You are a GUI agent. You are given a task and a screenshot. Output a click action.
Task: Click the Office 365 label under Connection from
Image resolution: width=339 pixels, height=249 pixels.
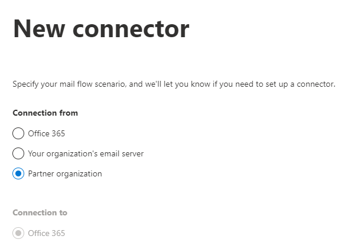tap(47, 133)
